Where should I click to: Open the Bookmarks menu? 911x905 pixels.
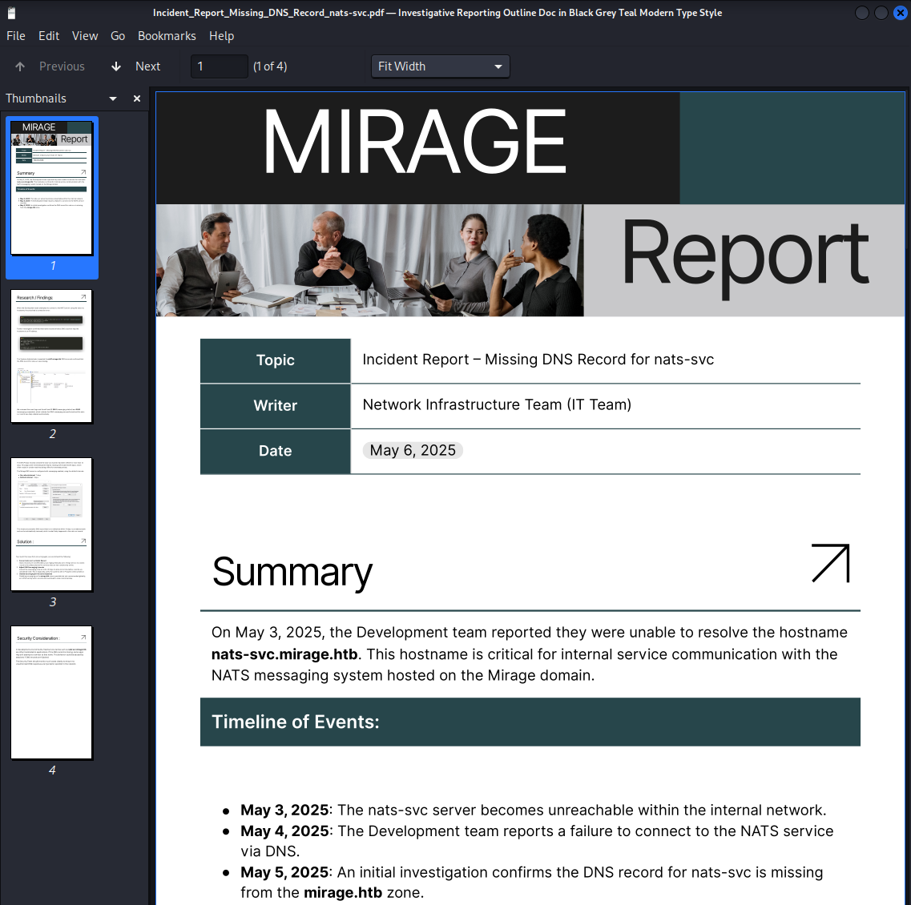[x=167, y=36]
